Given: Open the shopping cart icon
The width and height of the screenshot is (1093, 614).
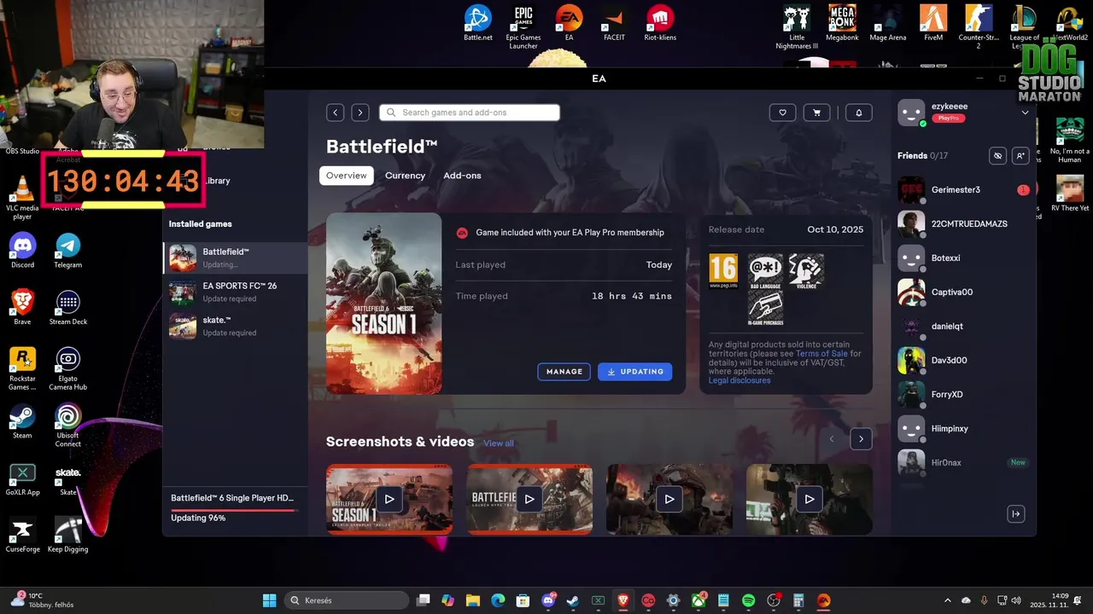Looking at the screenshot, I should [x=816, y=113].
